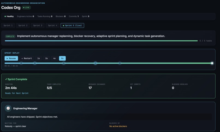Click the Tasks Running: 0 stat
This screenshot has height=132, width=220.
point(45,16)
